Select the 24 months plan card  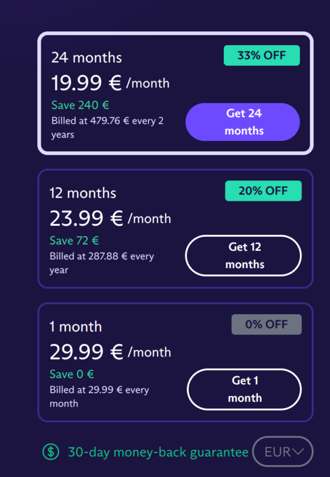point(175,93)
